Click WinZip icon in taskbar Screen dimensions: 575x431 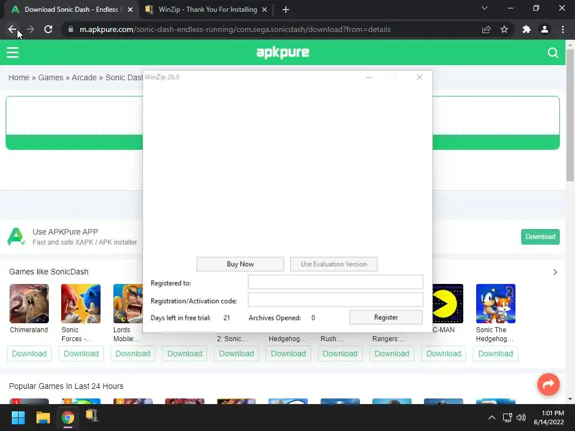tap(92, 416)
